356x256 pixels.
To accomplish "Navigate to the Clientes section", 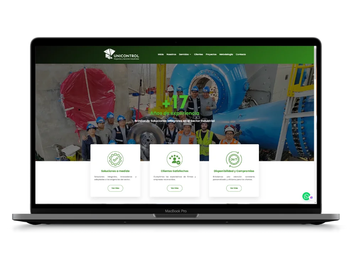I will click(x=199, y=54).
